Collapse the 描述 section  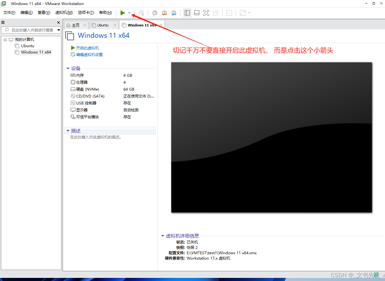[68, 131]
